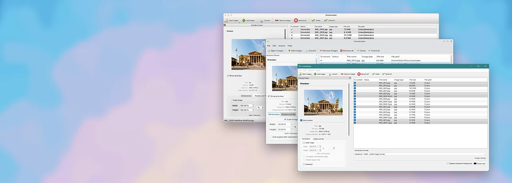This screenshot has width=512, height=183.
Task: Open the Convert to format dropdown
Action: pos(425,154)
